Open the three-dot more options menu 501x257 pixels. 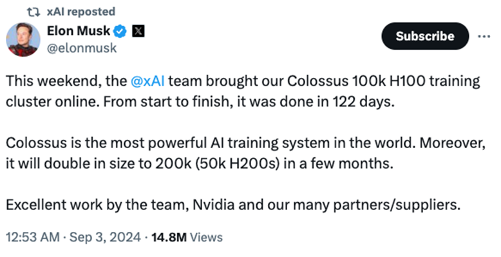[484, 37]
